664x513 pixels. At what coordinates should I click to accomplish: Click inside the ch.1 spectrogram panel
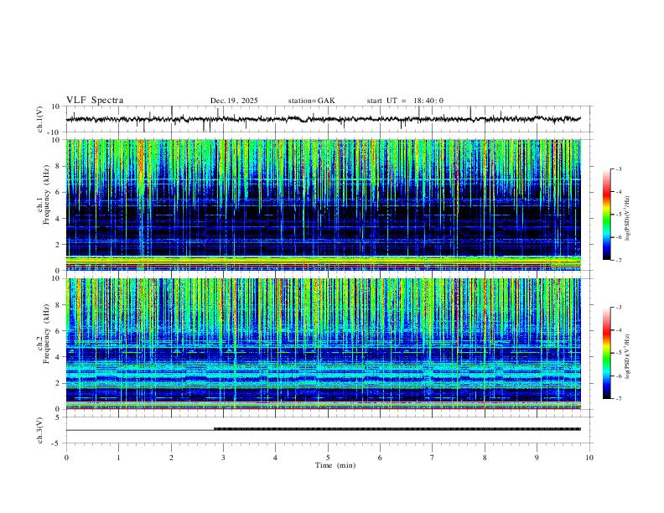tap(323, 205)
